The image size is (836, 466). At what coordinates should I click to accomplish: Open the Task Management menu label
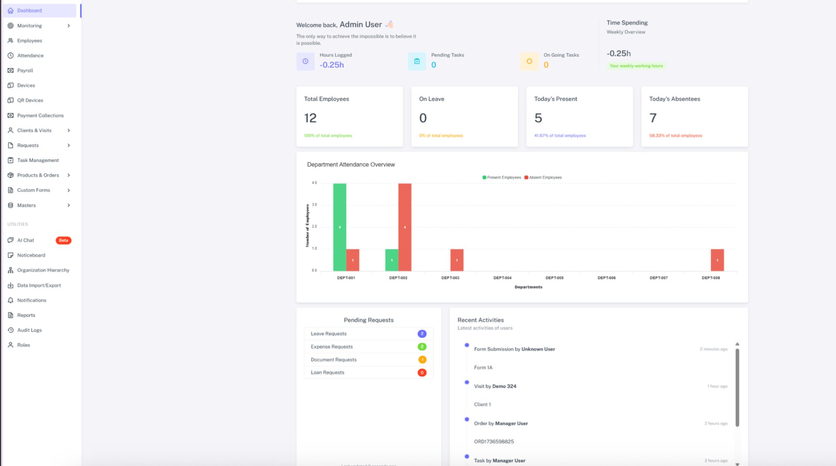pyautogui.click(x=38, y=160)
